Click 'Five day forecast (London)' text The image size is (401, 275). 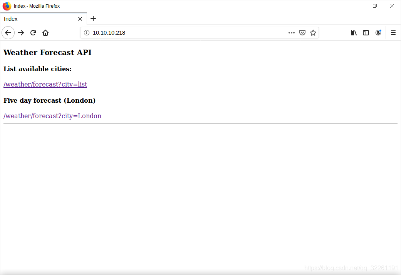pyautogui.click(x=50, y=100)
